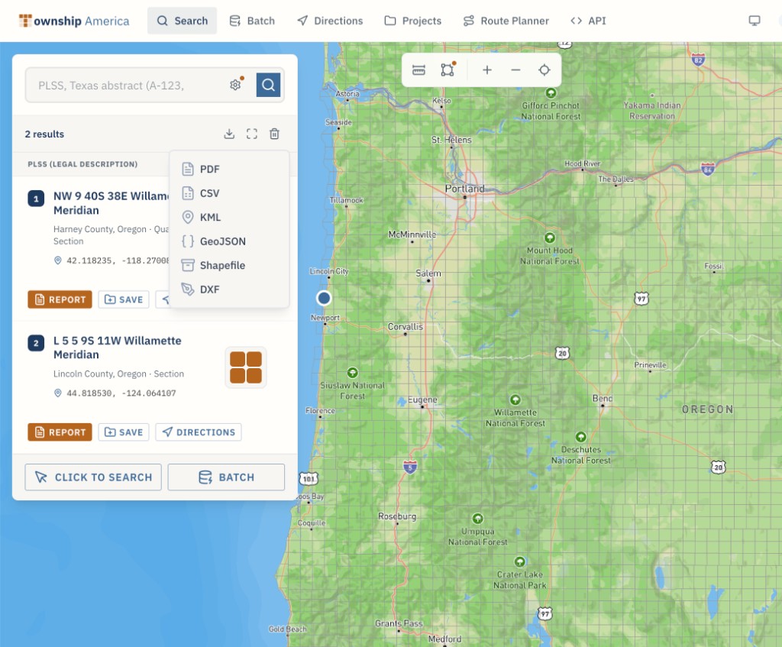The image size is (782, 647).
Task: Click the Township America logo
Action: (x=74, y=21)
